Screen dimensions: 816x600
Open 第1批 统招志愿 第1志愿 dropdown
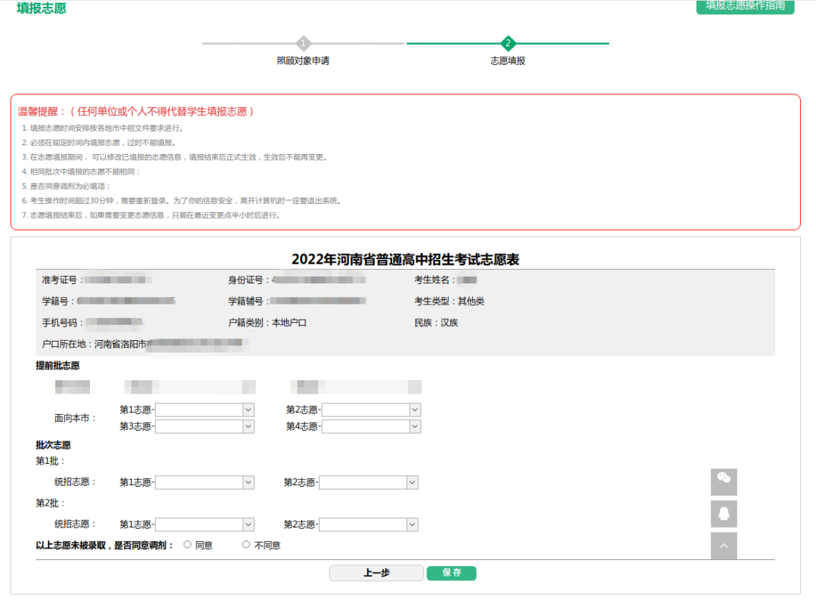pos(205,482)
